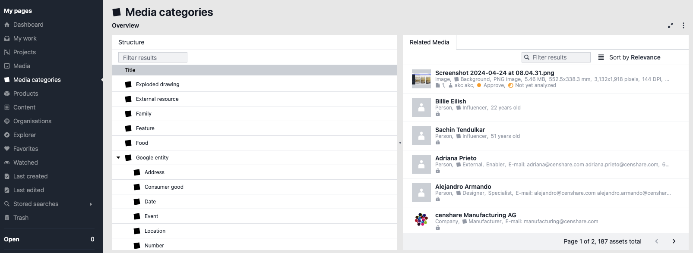The image size is (693, 253).
Task: Open Organisations from the sidebar menu
Action: coord(32,121)
